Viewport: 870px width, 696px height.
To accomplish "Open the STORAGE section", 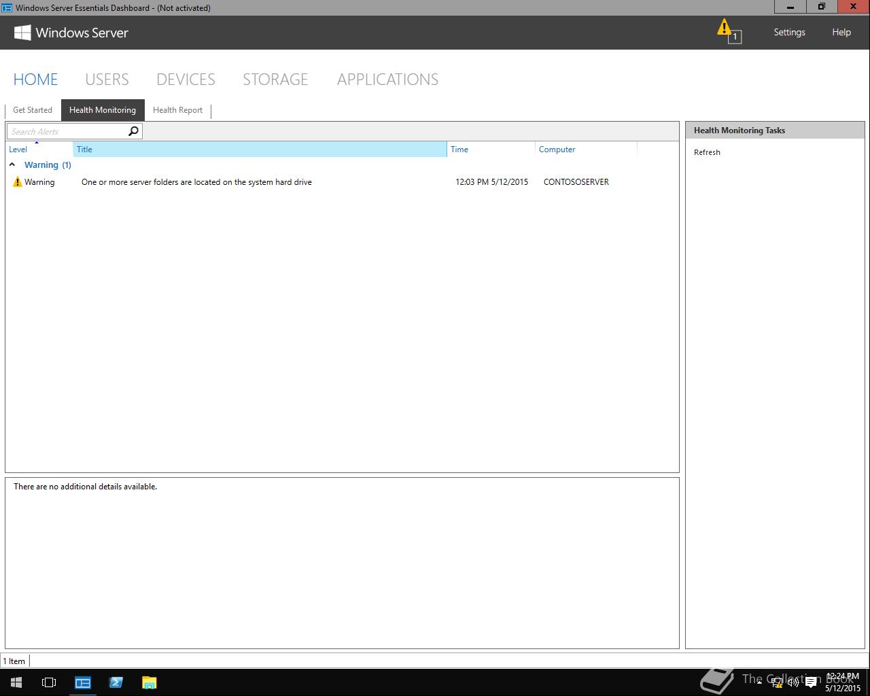I will coord(275,80).
